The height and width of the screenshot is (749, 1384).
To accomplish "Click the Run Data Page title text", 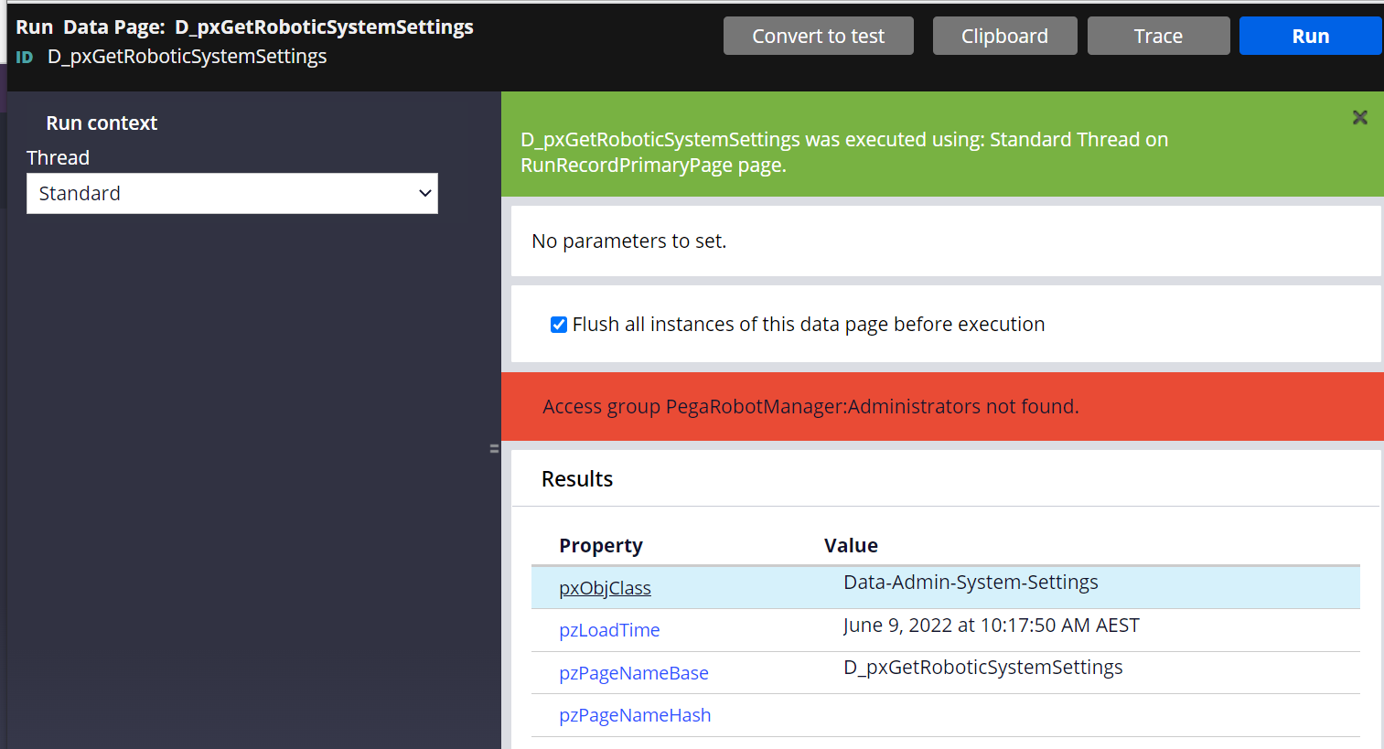I will coord(244,27).
